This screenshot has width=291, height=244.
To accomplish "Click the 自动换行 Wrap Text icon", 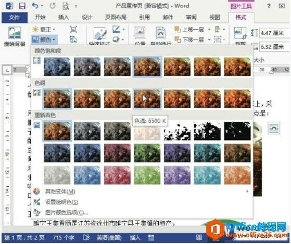I will [160, 33].
